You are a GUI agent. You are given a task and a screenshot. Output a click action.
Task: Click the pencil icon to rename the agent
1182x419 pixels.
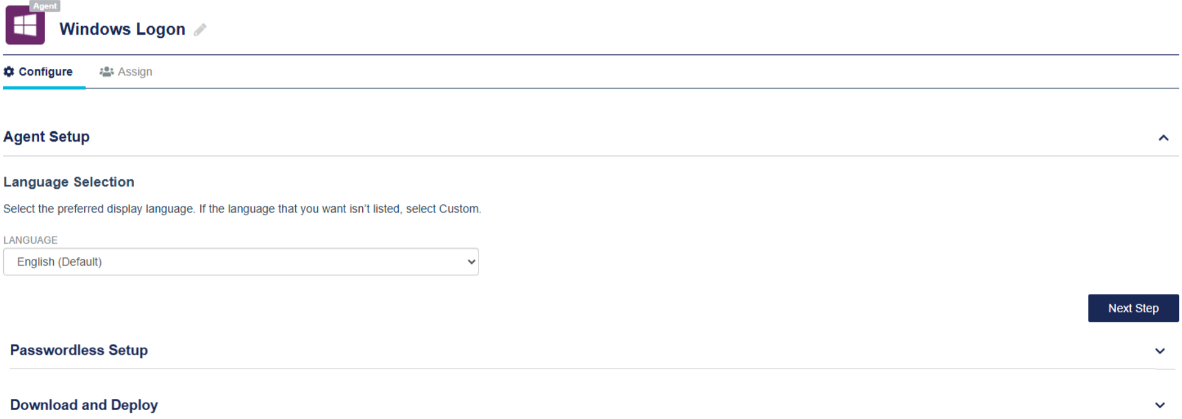pos(200,30)
